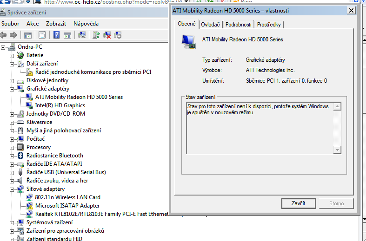Image resolution: width=366 pixels, height=241 pixels.
Task: Switch to the Podrobnosti tab
Action: 238,25
